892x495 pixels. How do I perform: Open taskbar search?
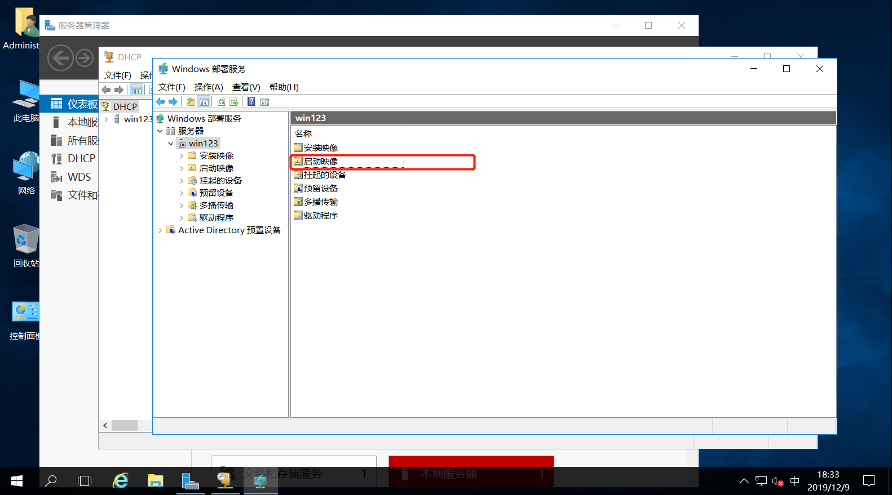pos(51,481)
